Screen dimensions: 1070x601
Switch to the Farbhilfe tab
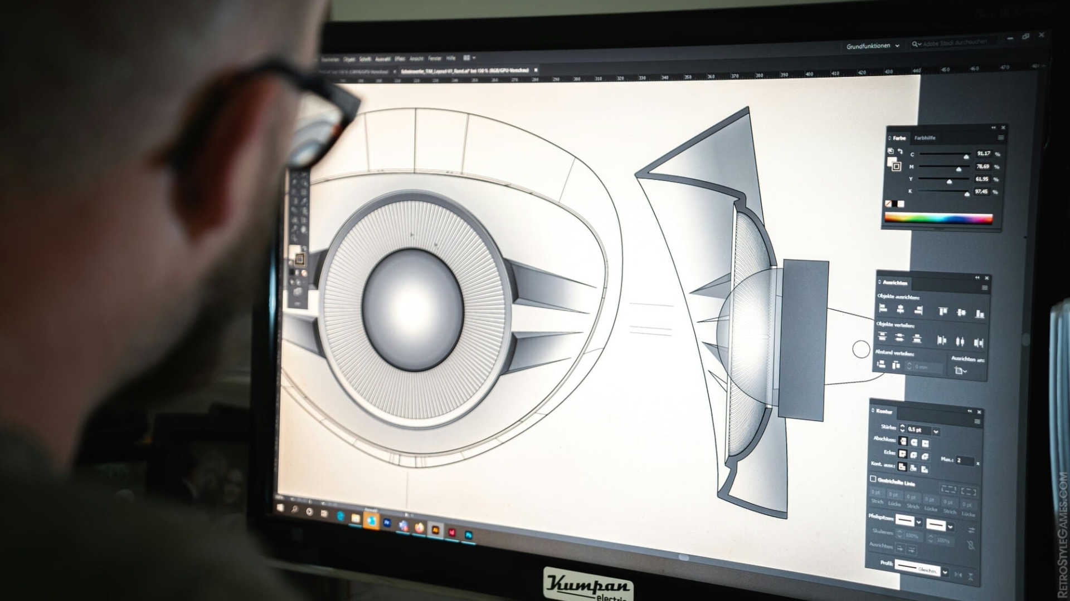(925, 138)
